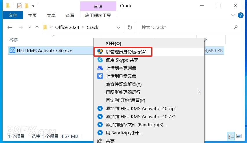This screenshot has height=143, width=247.
Task: Switch to the 查看 ribbon tab
Action: pos(70,15)
